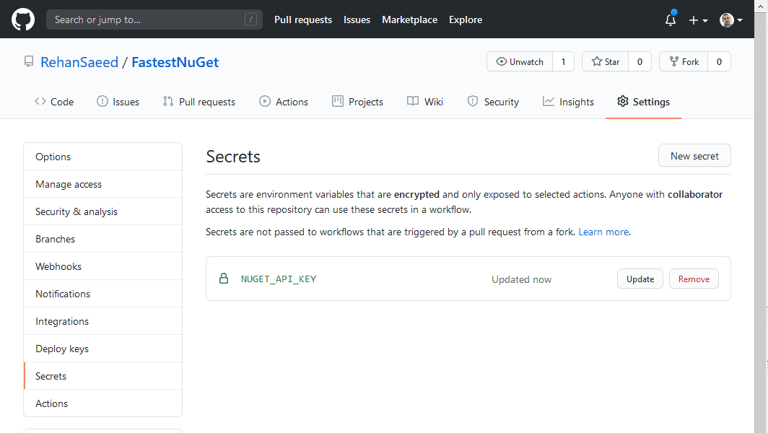
Task: Click the fork icon on the Fork button
Action: pyautogui.click(x=672, y=61)
